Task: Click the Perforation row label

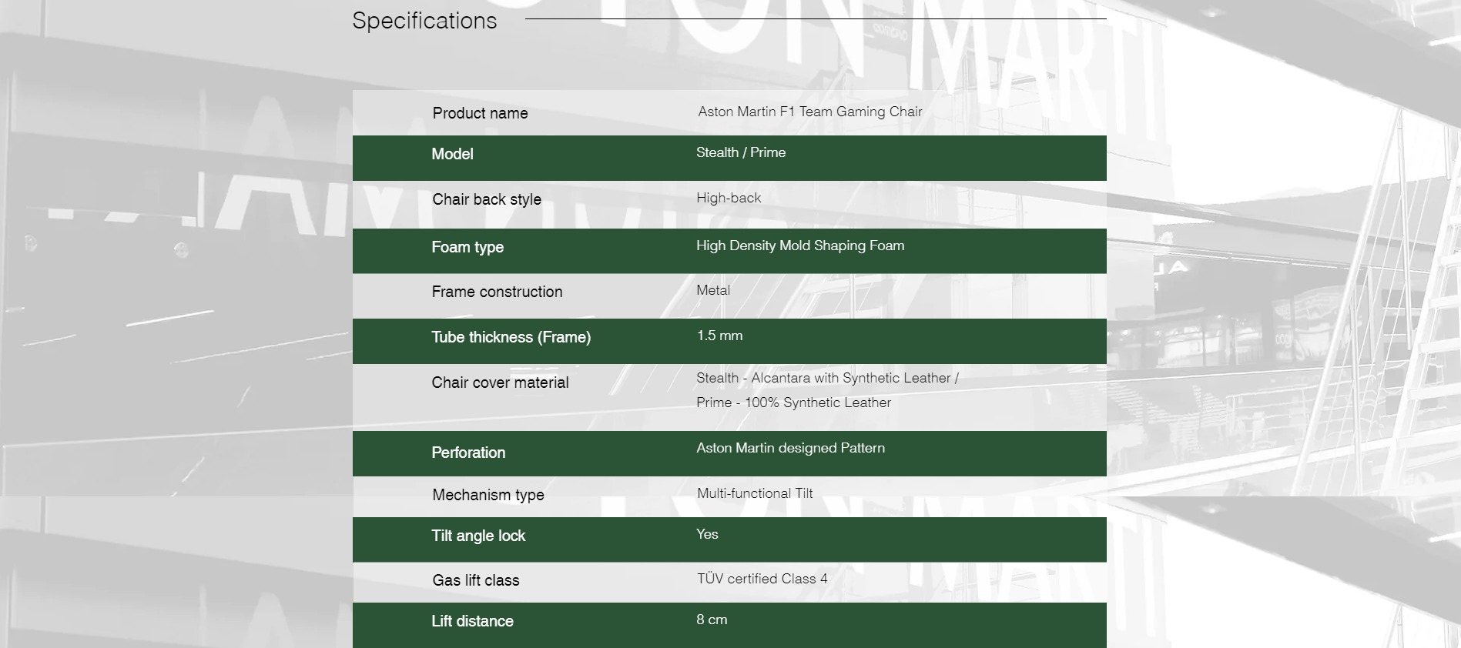Action: 468,453
